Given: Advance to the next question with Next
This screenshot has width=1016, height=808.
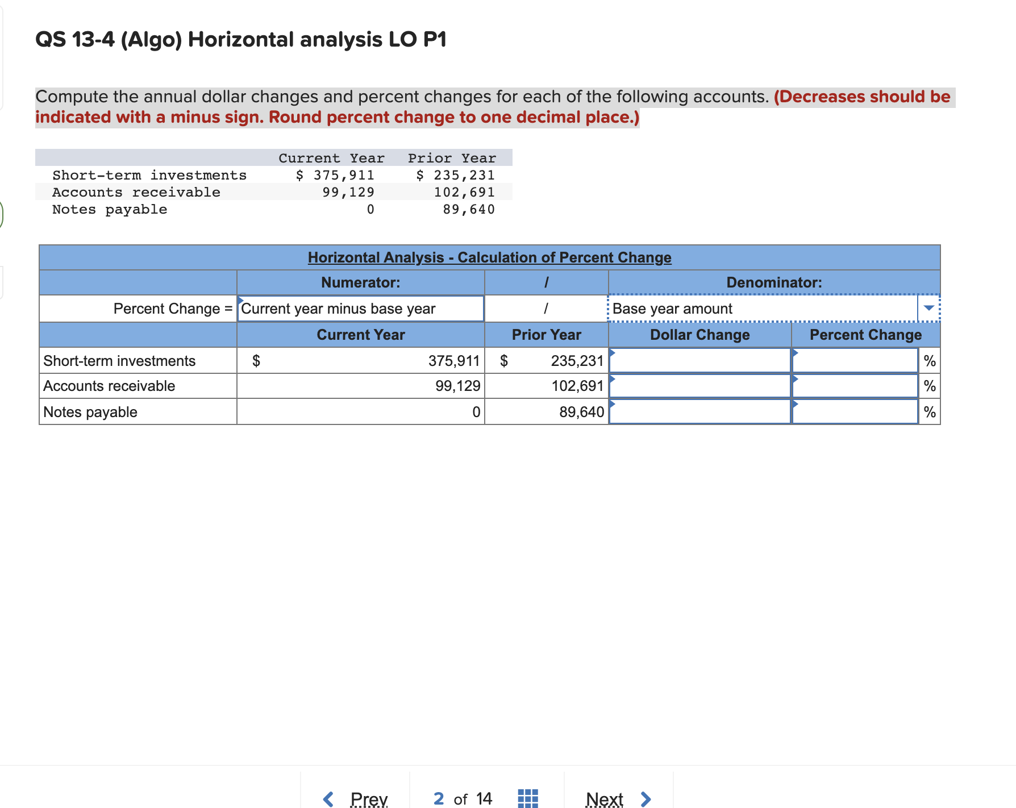Looking at the screenshot, I should click(605, 798).
